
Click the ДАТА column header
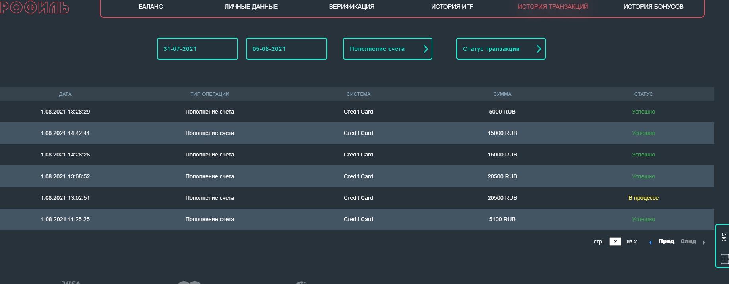pos(65,94)
